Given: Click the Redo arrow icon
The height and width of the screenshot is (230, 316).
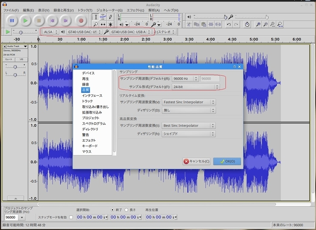Looking at the screenshot, I should [236, 24].
